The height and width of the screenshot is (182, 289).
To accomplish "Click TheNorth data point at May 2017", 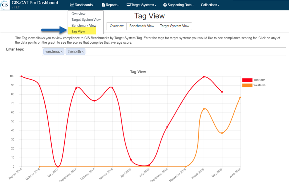I will click(58, 167).
